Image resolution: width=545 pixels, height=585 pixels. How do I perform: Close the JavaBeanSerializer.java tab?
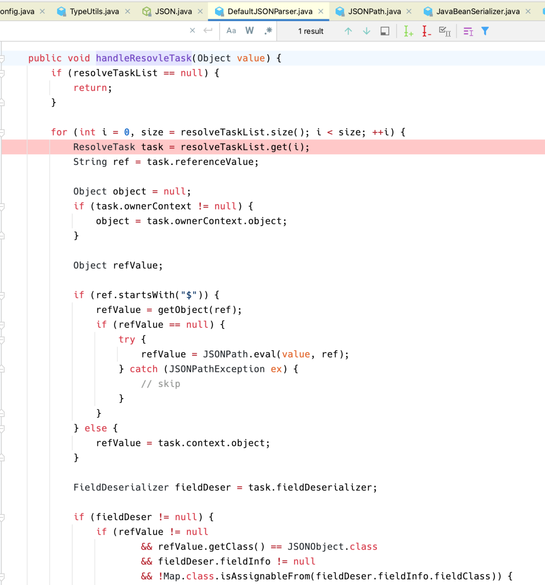click(528, 11)
